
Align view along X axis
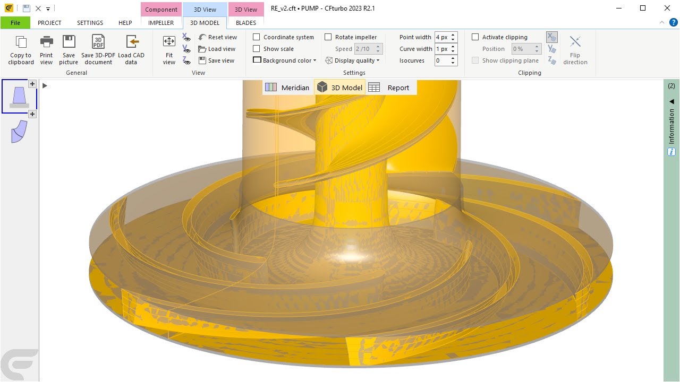tap(186, 37)
